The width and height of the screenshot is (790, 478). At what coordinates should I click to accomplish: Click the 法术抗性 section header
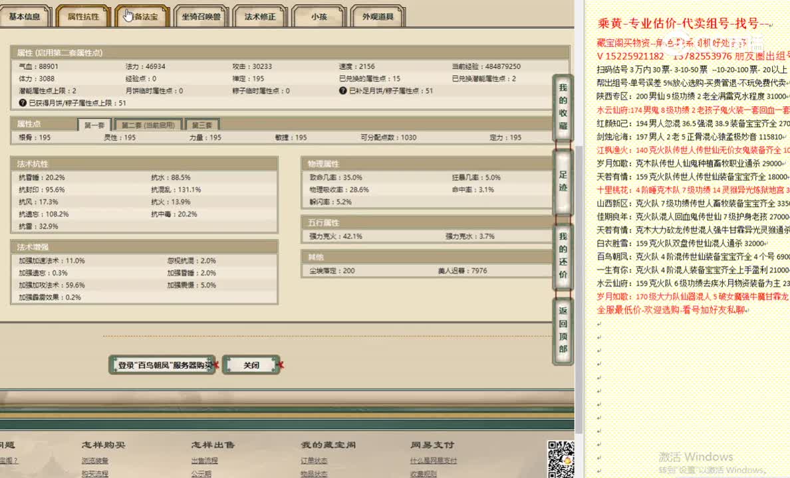coord(144,163)
